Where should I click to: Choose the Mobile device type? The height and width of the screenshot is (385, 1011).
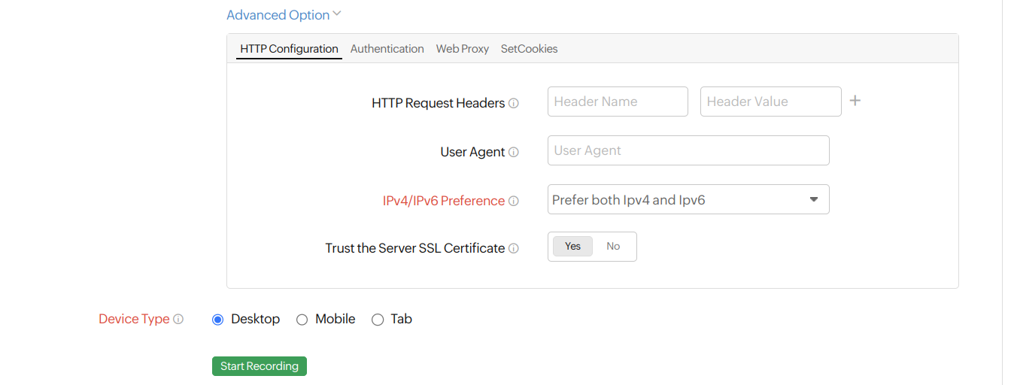click(x=302, y=320)
